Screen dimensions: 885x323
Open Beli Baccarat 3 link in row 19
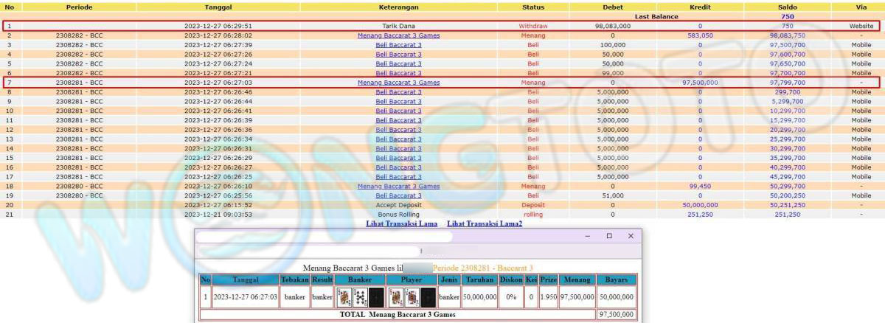click(x=398, y=195)
